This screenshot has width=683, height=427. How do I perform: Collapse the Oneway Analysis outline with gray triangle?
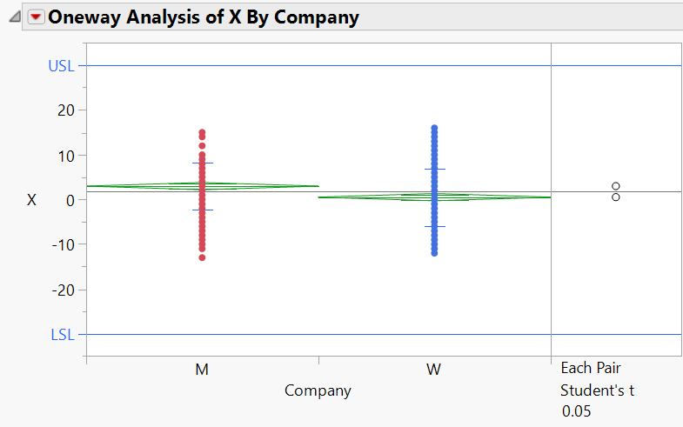tap(15, 17)
